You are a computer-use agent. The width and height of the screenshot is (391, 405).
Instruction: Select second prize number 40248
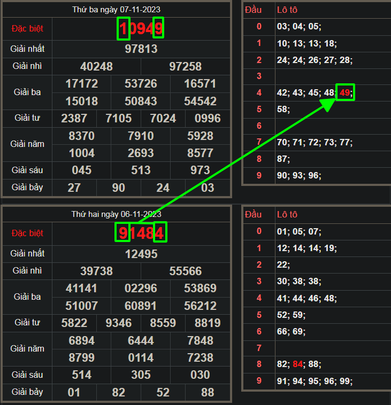[x=96, y=66]
